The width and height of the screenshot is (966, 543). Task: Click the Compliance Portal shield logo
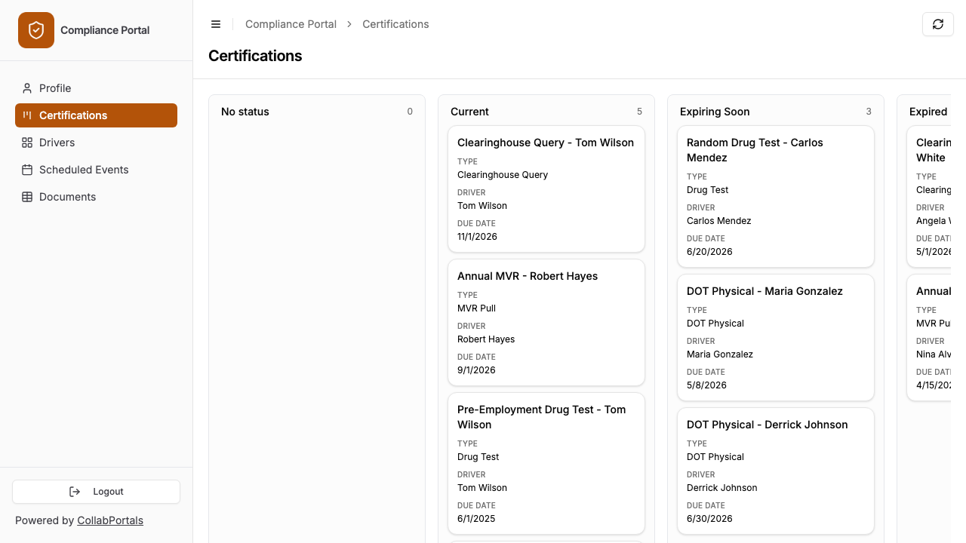coord(36,30)
